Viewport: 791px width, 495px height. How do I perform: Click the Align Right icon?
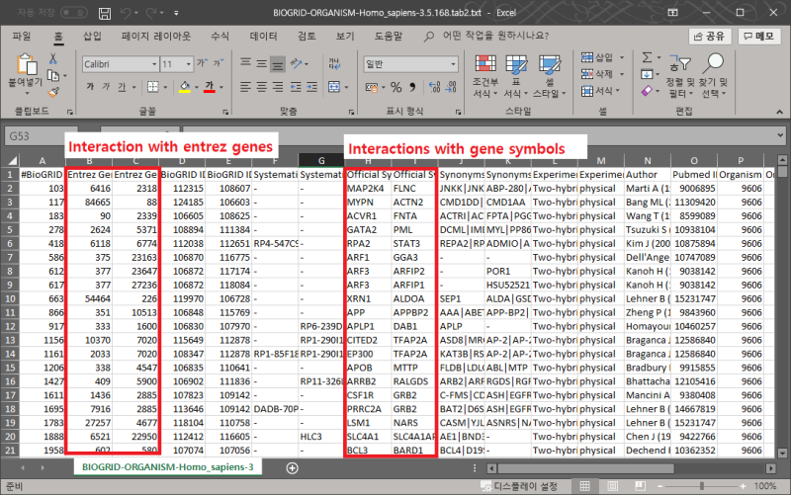(278, 87)
